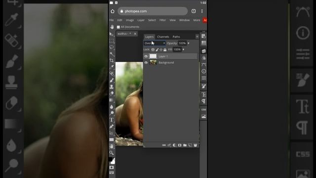This screenshot has width=316, height=178.
Task: Select the Spot Healing Brush tool
Action: point(112,74)
